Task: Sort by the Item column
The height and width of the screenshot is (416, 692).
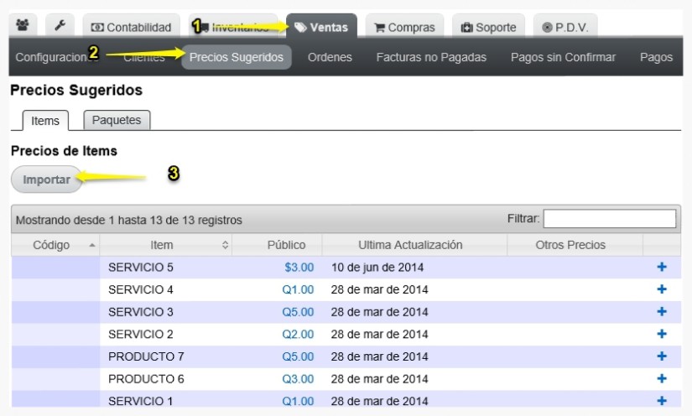Action: point(166,245)
